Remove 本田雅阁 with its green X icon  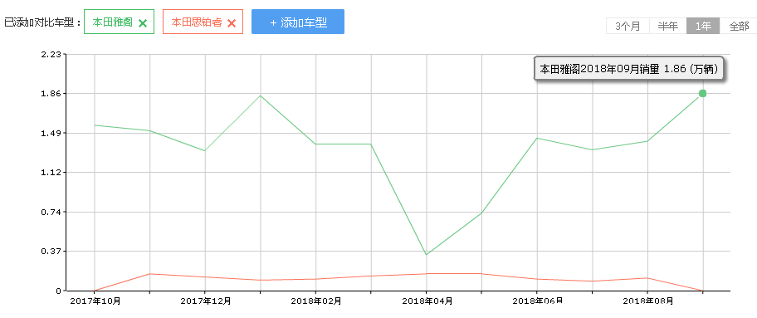[143, 22]
